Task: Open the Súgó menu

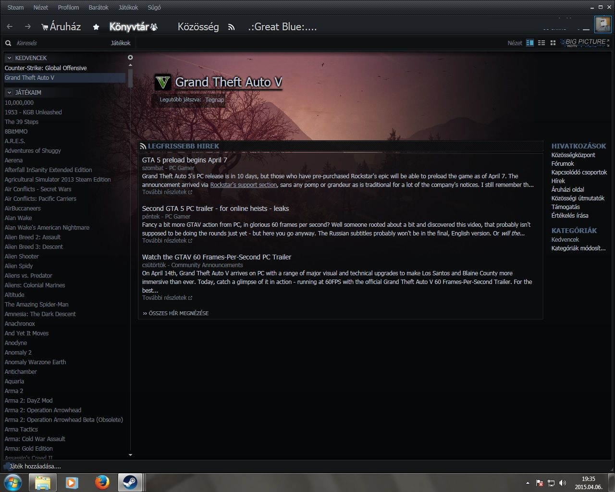Action: tap(154, 8)
